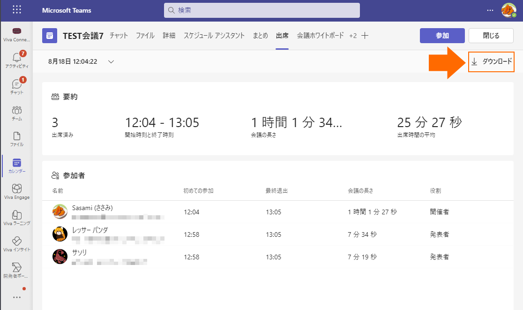Image resolution: width=523 pixels, height=310 pixels.
Task: Click the search magnifier icon
Action: coord(172,10)
